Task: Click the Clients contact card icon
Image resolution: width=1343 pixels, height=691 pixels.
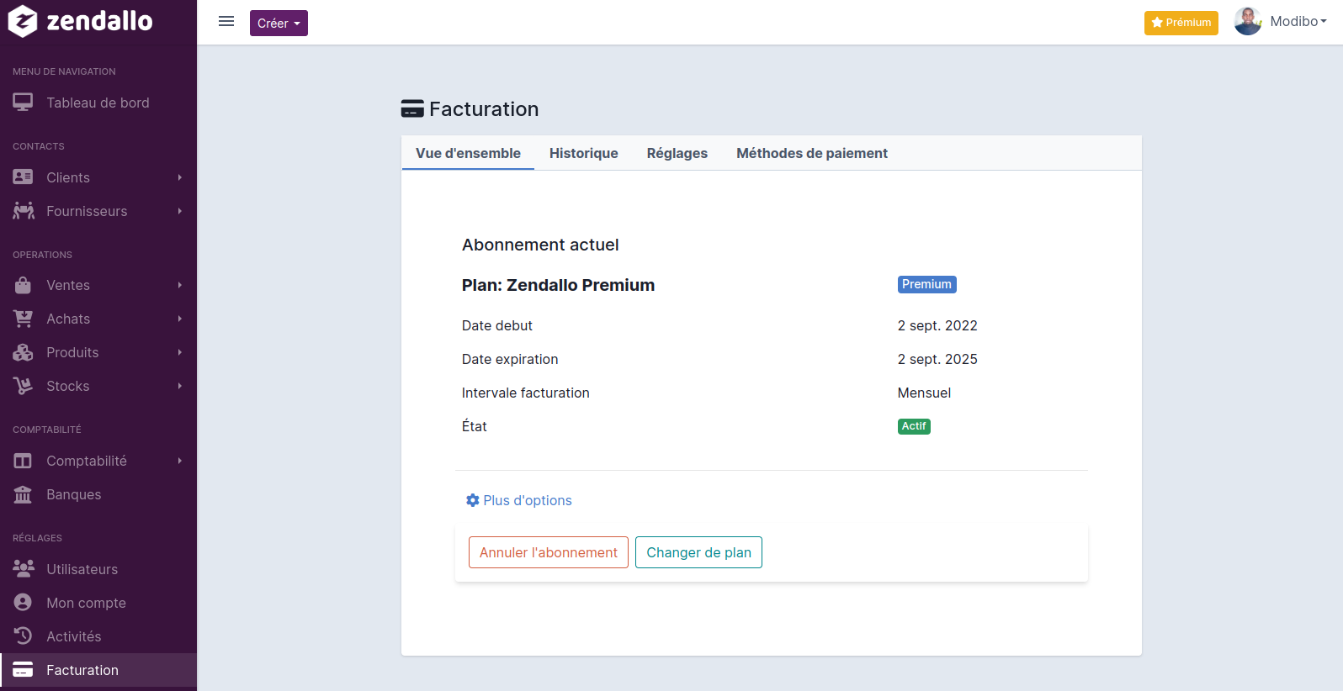Action: tap(23, 177)
